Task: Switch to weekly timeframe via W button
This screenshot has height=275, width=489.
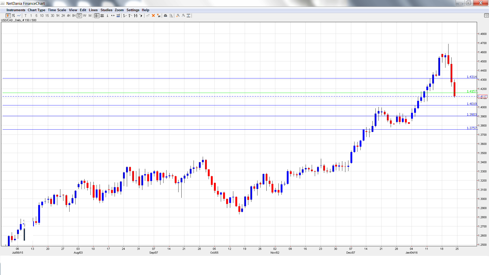Action: coord(84,16)
